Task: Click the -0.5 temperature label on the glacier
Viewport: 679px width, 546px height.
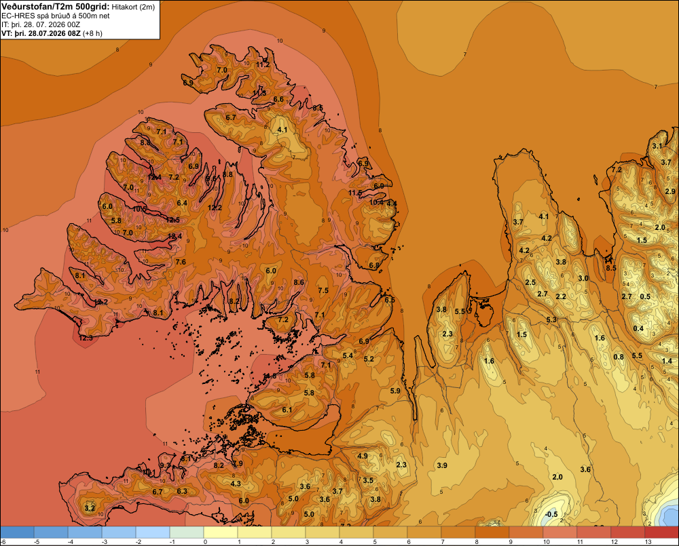Action: click(551, 514)
